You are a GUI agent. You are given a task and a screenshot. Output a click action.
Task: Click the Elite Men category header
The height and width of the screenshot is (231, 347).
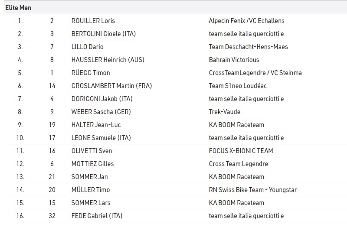point(18,8)
